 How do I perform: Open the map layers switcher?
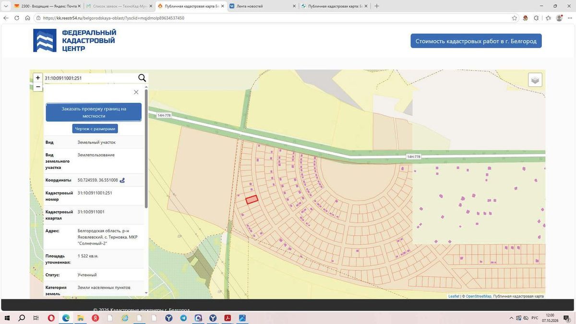[x=535, y=80]
